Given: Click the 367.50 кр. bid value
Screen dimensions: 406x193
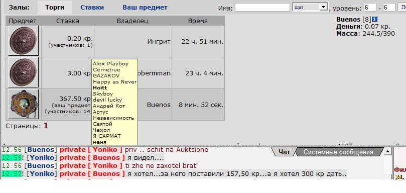Looking at the screenshot, I should point(75,99).
